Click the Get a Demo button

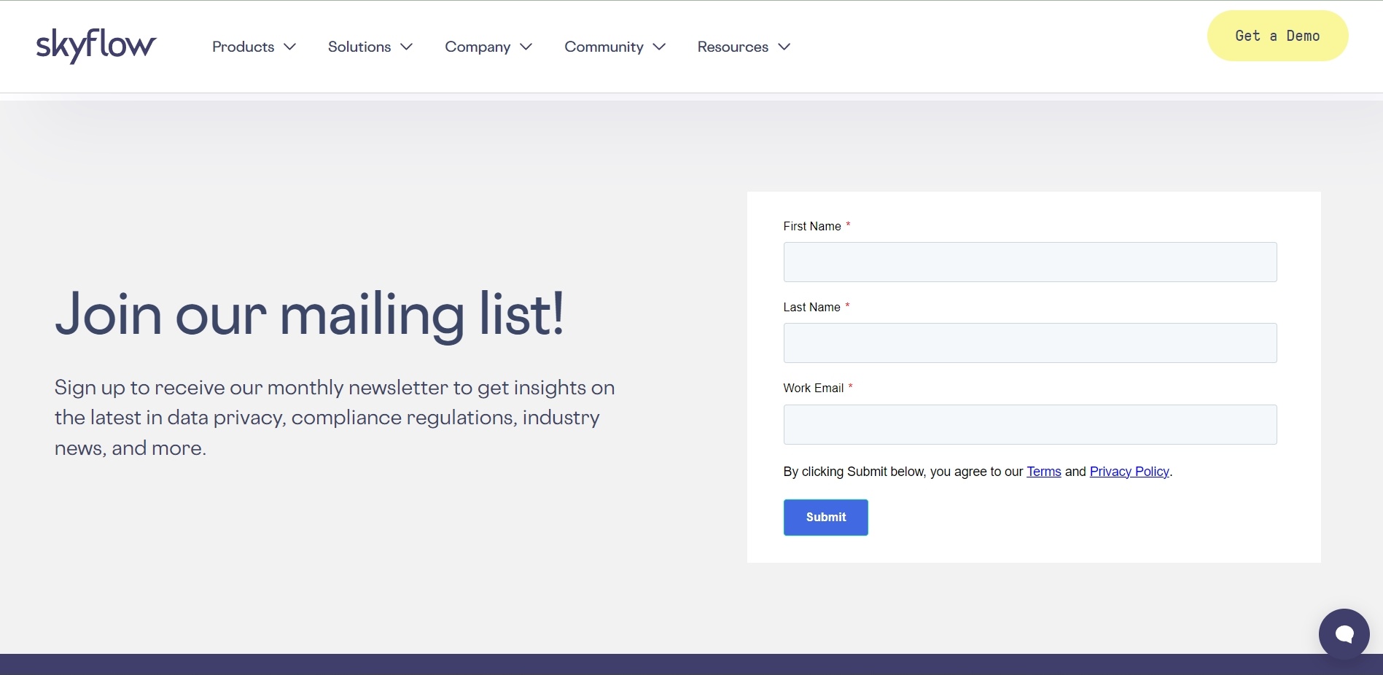(1277, 36)
